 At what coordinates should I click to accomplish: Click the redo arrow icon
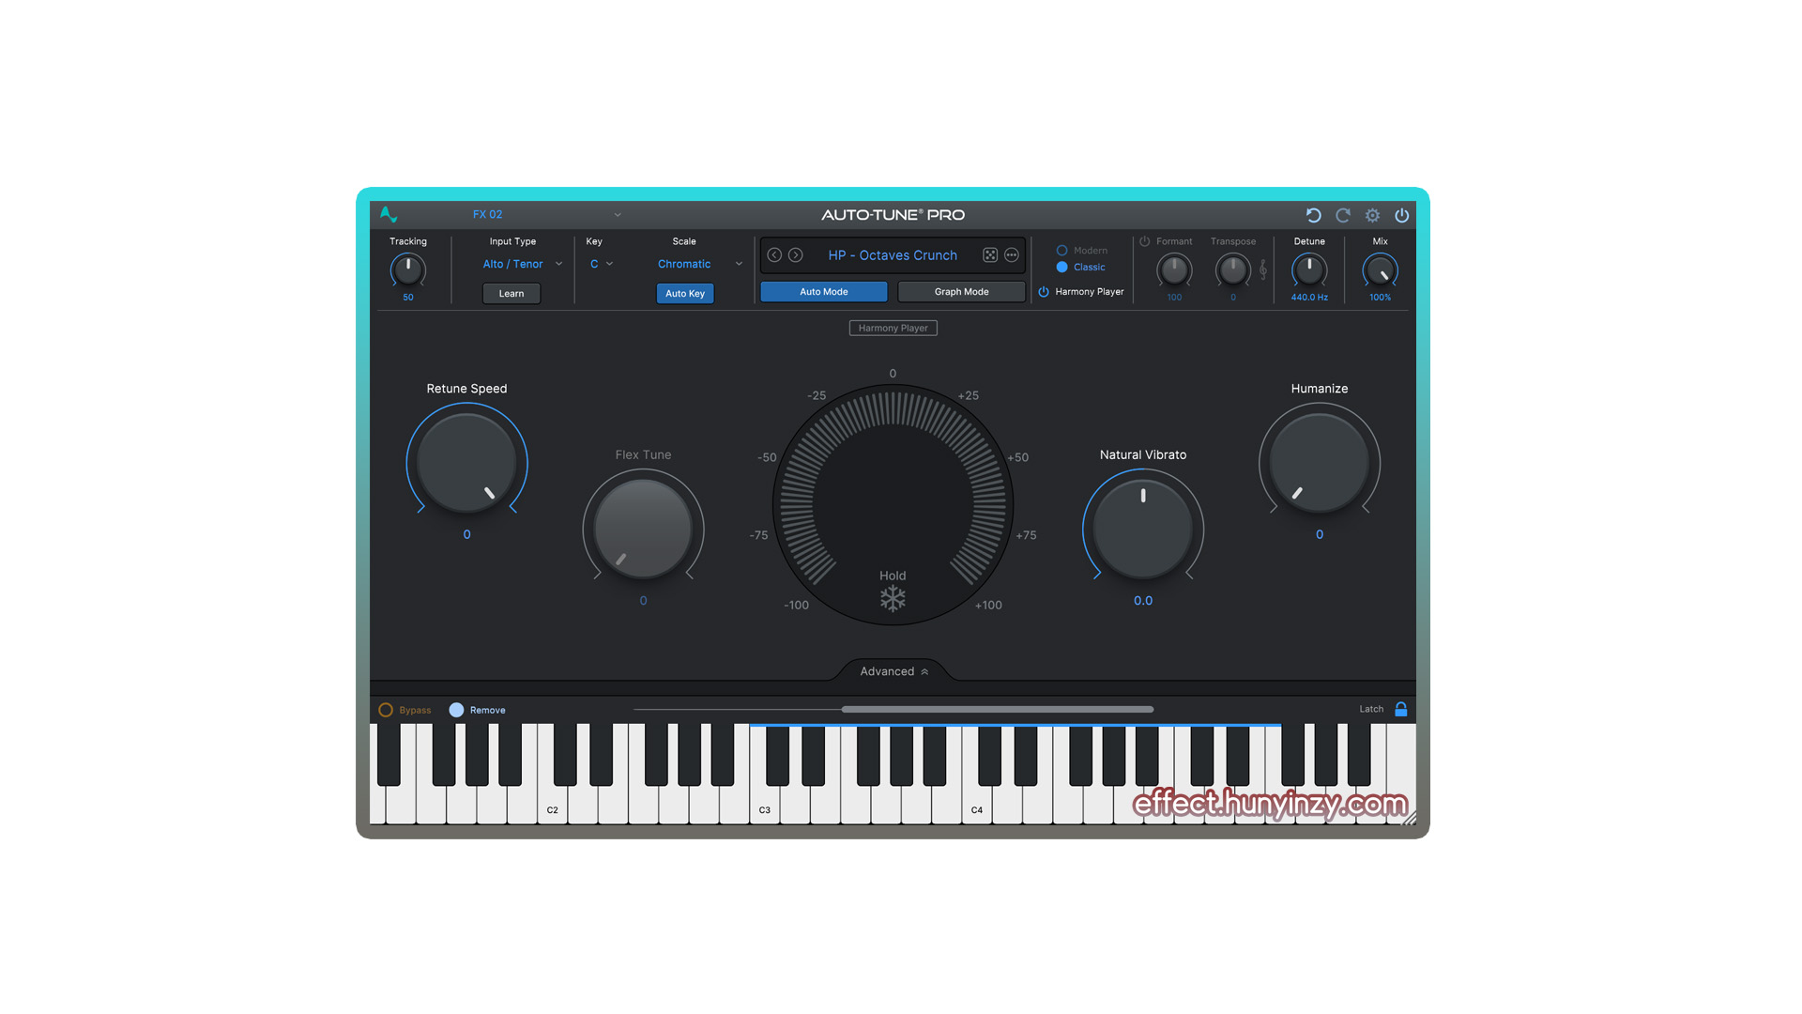pyautogui.click(x=1342, y=215)
